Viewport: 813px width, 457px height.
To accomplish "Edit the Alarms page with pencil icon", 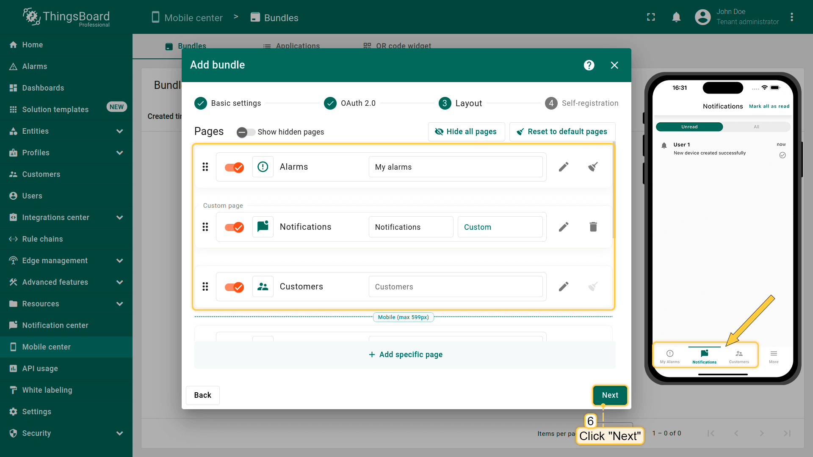I will point(563,167).
